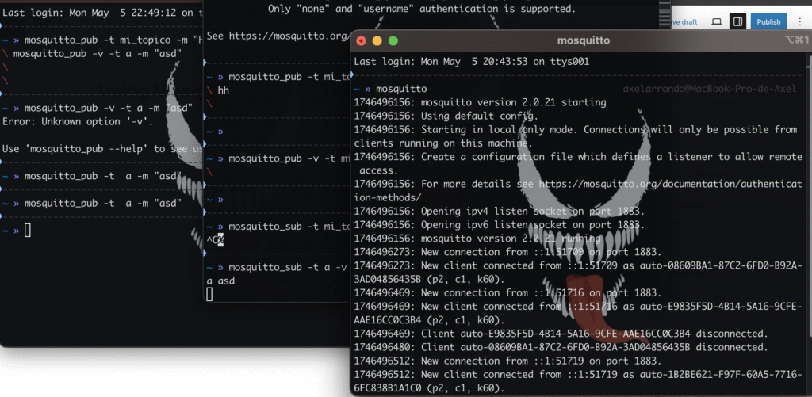Click 'Last login ... 22:49:12' line in left terminal
The width and height of the screenshot is (812, 397).
(x=102, y=13)
